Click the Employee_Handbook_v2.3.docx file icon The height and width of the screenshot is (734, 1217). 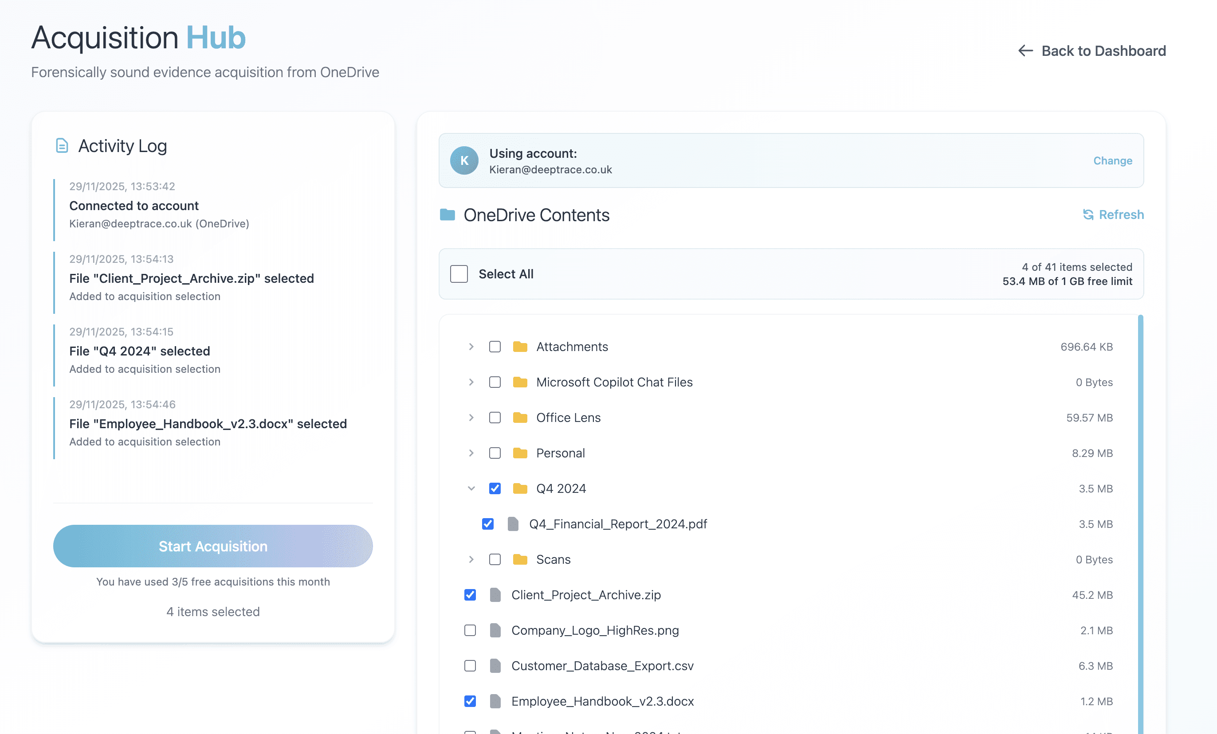click(x=495, y=701)
